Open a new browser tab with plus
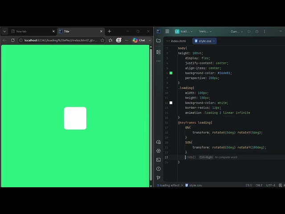This screenshot has height=214, width=285. (x=109, y=31)
